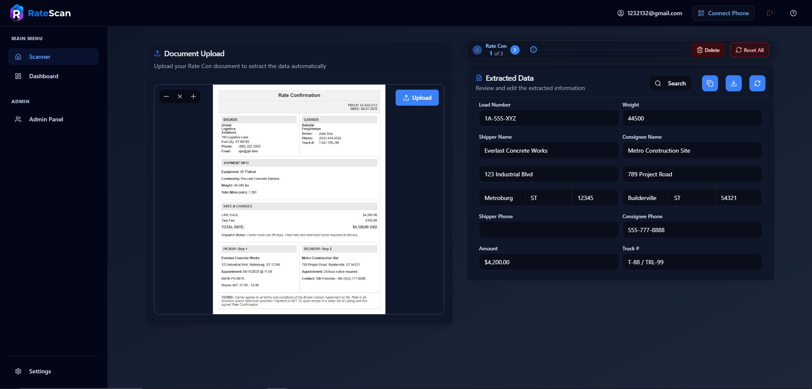Open the Dashboard page

tap(53, 76)
